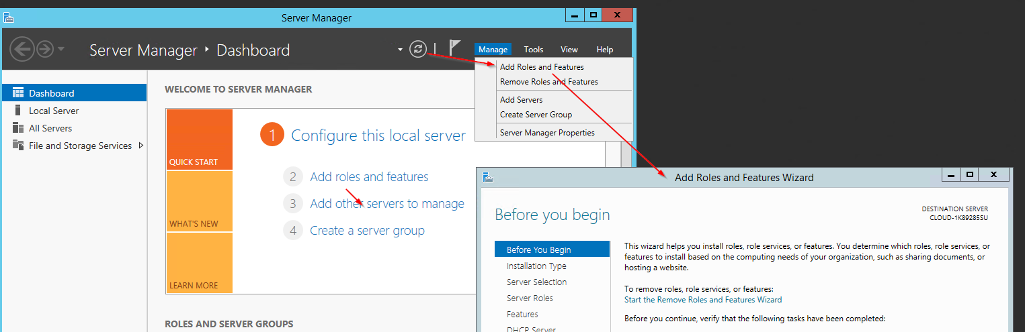Select Dashboard in the left navigation
The image size is (1025, 332).
[x=74, y=93]
